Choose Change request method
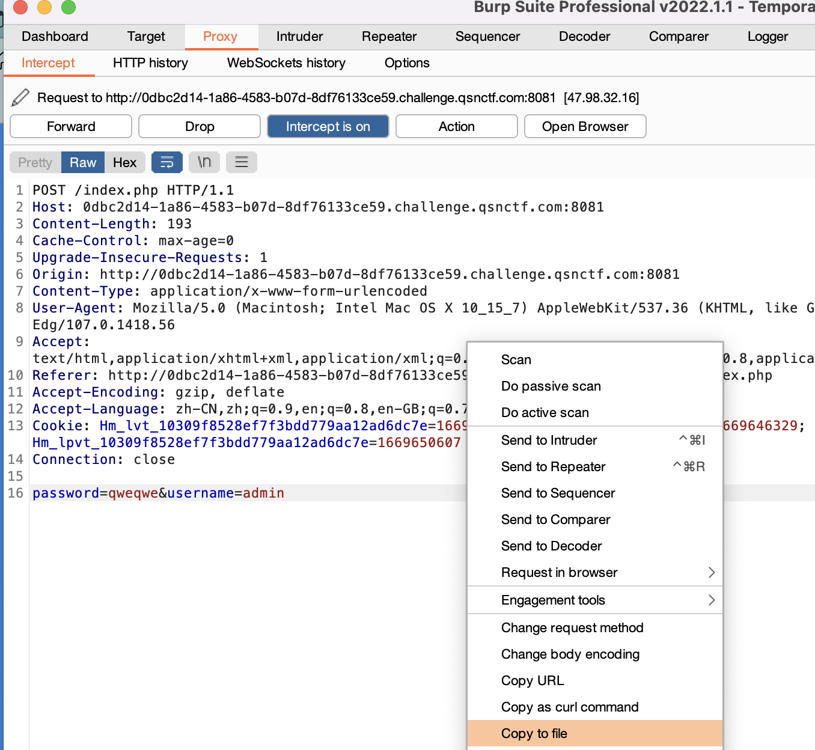815x750 pixels. click(x=595, y=627)
